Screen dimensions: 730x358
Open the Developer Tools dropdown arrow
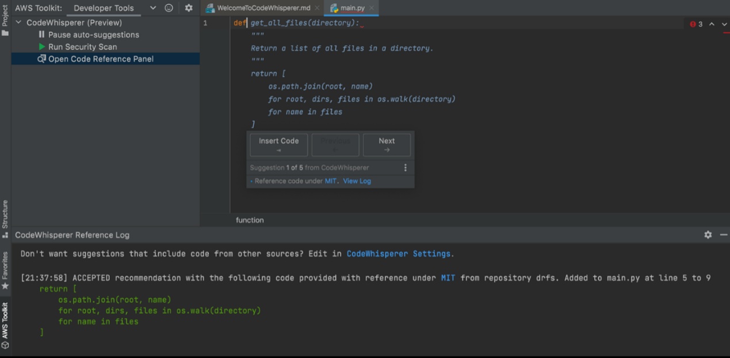(153, 8)
